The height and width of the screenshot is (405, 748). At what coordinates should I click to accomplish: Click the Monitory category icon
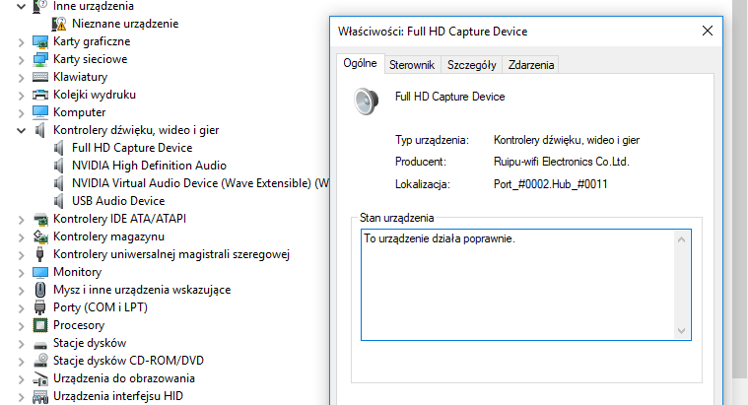(x=40, y=272)
